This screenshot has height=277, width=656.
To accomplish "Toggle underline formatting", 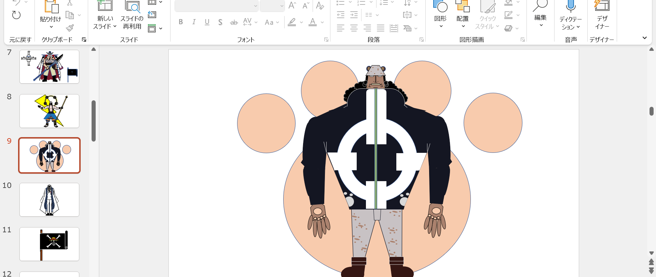I will pyautogui.click(x=207, y=22).
